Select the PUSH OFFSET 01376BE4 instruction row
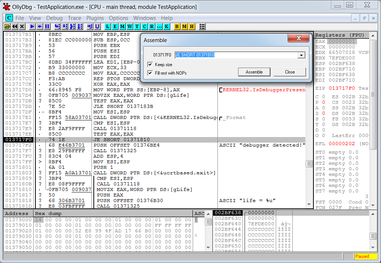 (128, 145)
